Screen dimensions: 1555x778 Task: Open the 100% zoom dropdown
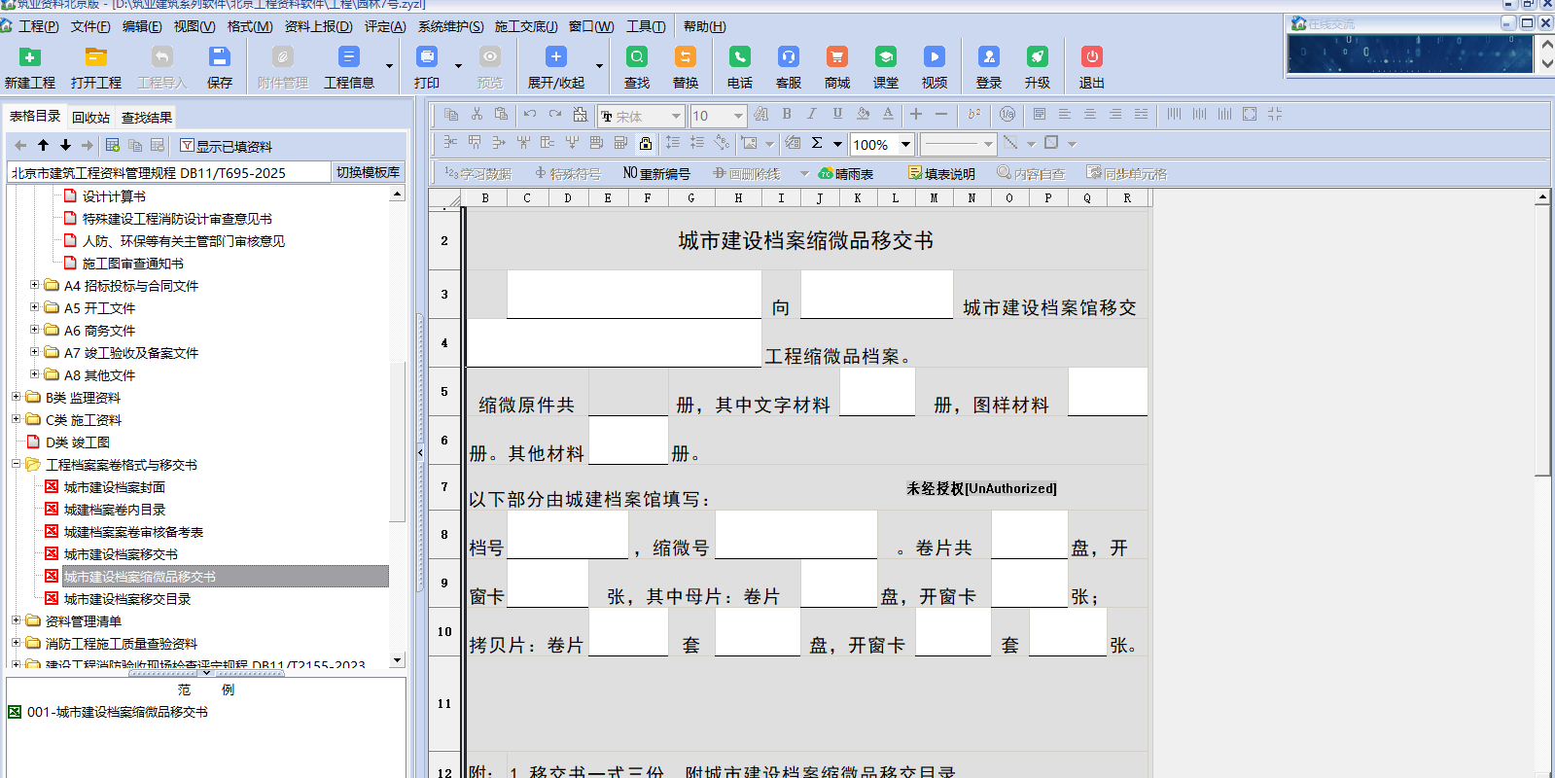[x=905, y=145]
